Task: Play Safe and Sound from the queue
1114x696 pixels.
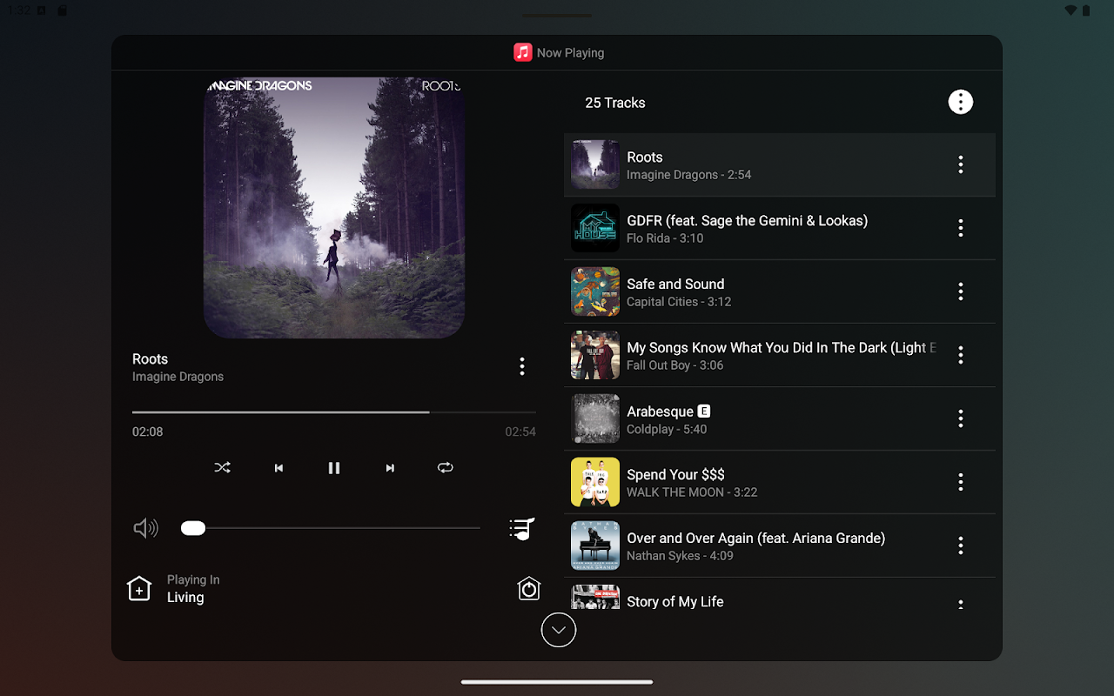Action: pos(675,284)
